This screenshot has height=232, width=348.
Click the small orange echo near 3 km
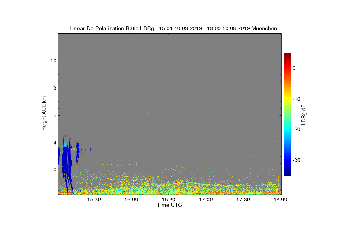pos(251,157)
